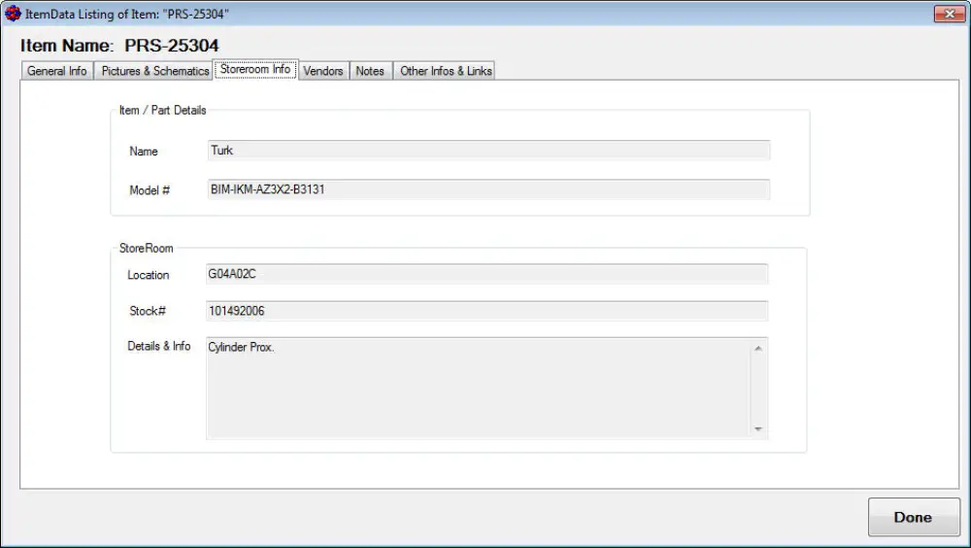
Task: Click the Item Name PRS-25304 heading
Action: [119, 46]
